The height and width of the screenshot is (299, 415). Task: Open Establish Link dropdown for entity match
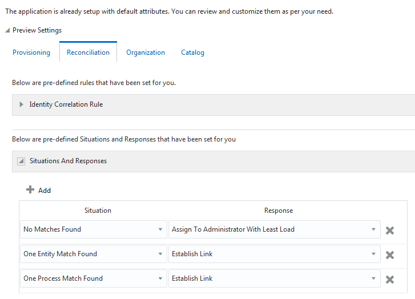pos(373,254)
